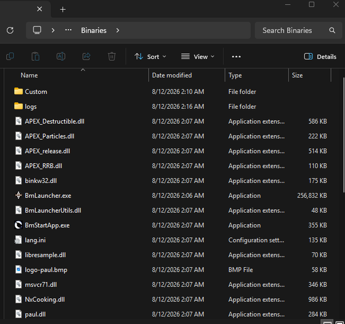Close the current tab

[x=39, y=9]
